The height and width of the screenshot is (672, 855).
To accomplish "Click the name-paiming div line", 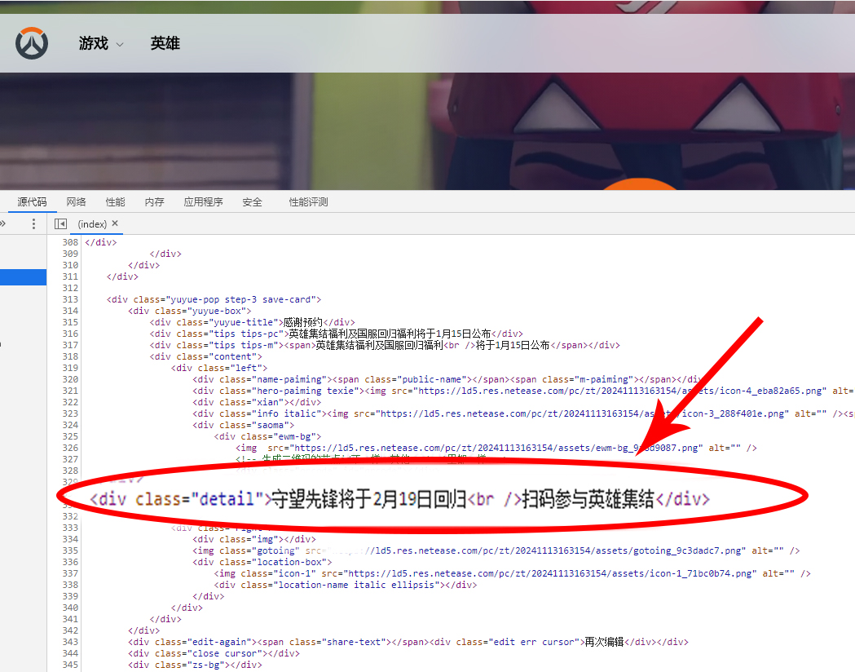I will [x=447, y=380].
